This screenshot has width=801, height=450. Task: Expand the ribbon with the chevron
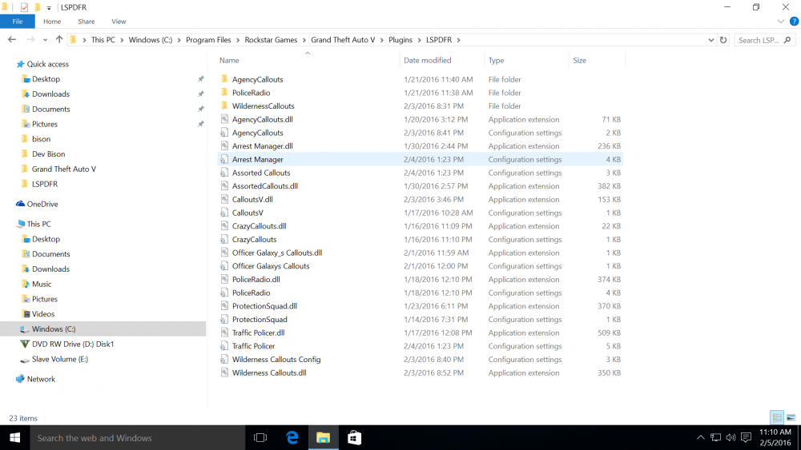[x=780, y=22]
